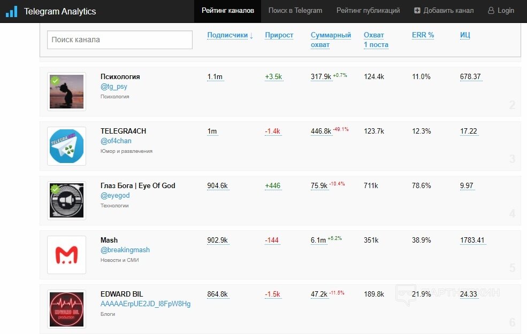Click the 24.33 citation index value
Image resolution: width=527 pixels, height=334 pixels.
pyautogui.click(x=469, y=294)
